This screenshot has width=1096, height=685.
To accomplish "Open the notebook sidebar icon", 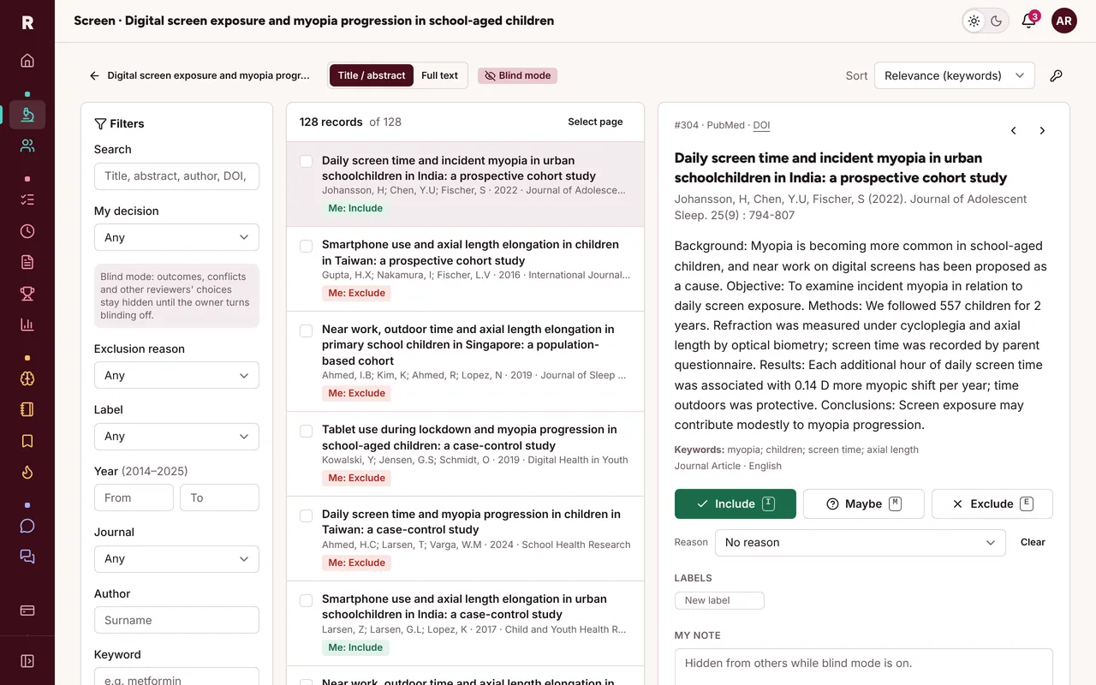I will [27, 409].
